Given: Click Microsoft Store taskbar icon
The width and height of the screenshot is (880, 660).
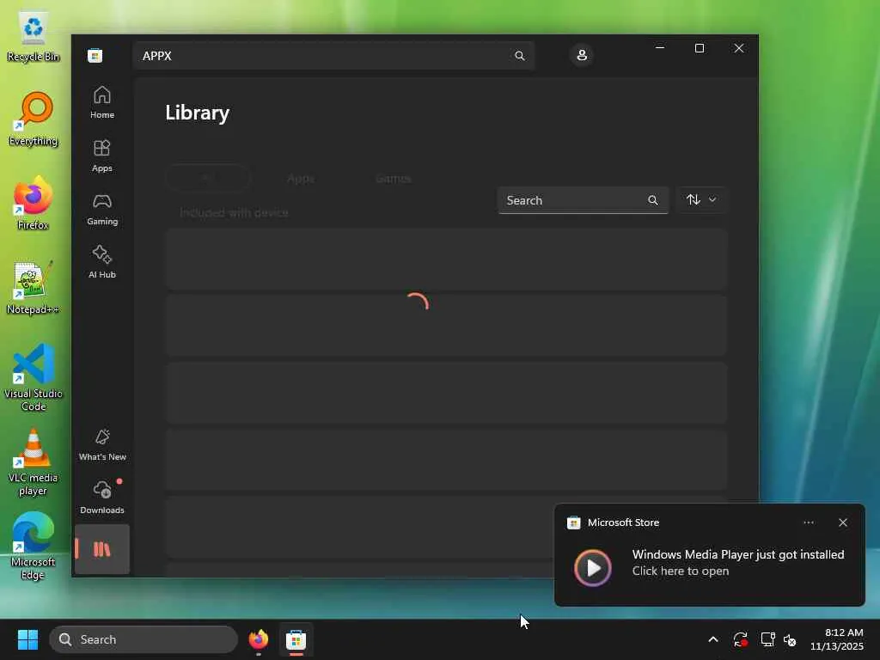Looking at the screenshot, I should pyautogui.click(x=296, y=639).
